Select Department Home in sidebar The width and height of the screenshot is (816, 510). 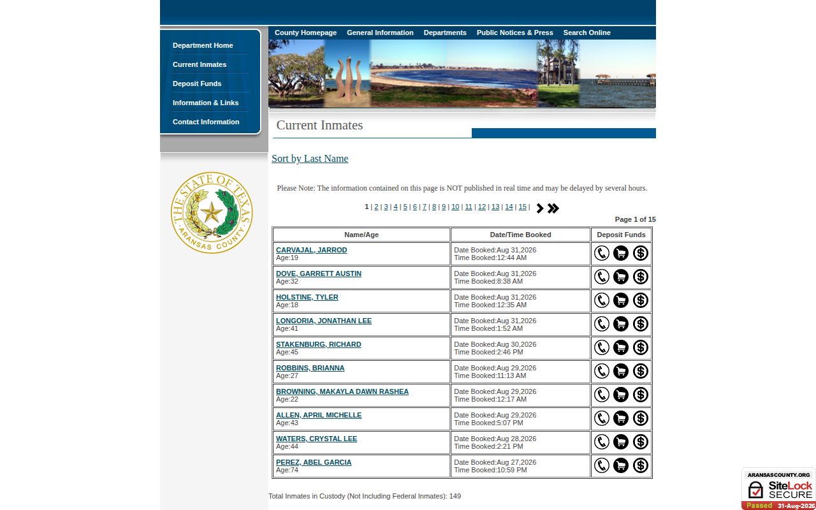coord(203,45)
